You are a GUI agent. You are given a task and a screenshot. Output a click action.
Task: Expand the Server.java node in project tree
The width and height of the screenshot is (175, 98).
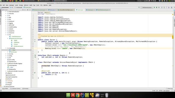click(x=8, y=52)
